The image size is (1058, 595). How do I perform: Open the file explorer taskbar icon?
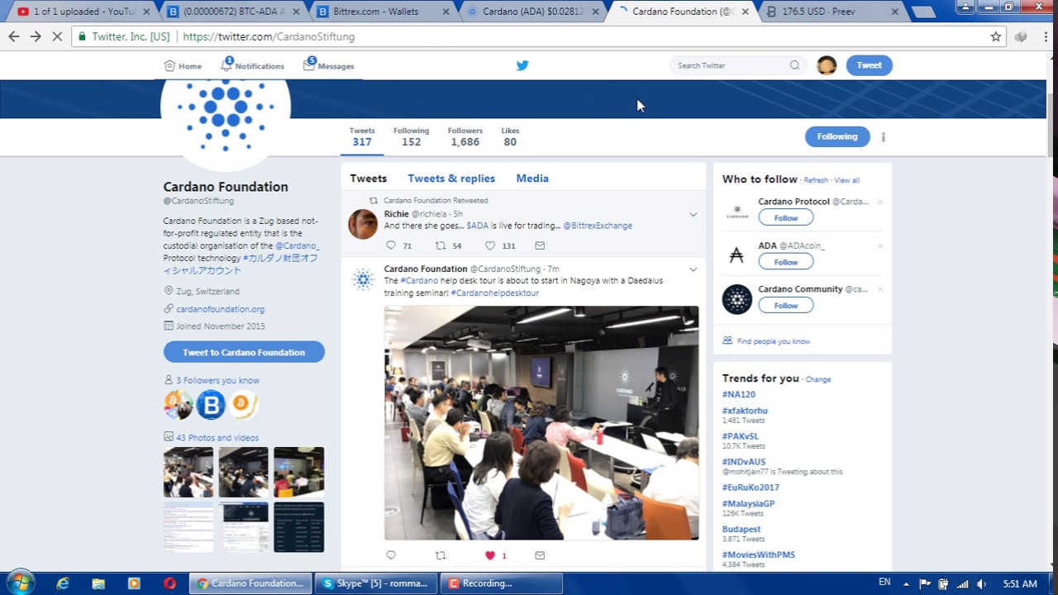[x=98, y=583]
